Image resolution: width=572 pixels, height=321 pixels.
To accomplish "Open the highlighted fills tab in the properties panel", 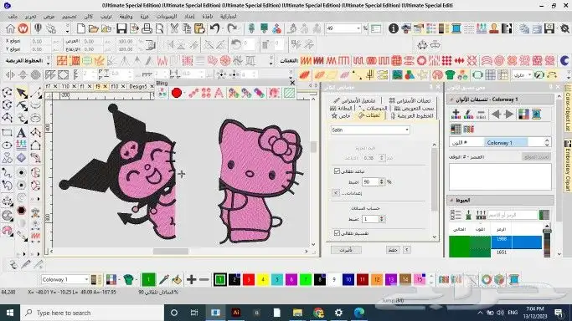I will coord(369,115).
